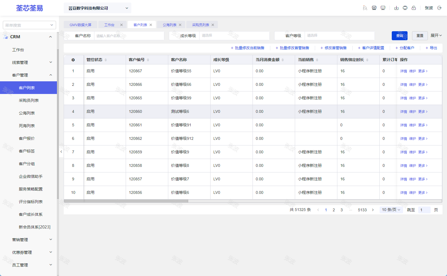Click 批量修改首营销售
The width and height of the screenshot is (447, 276).
tap(292, 48)
